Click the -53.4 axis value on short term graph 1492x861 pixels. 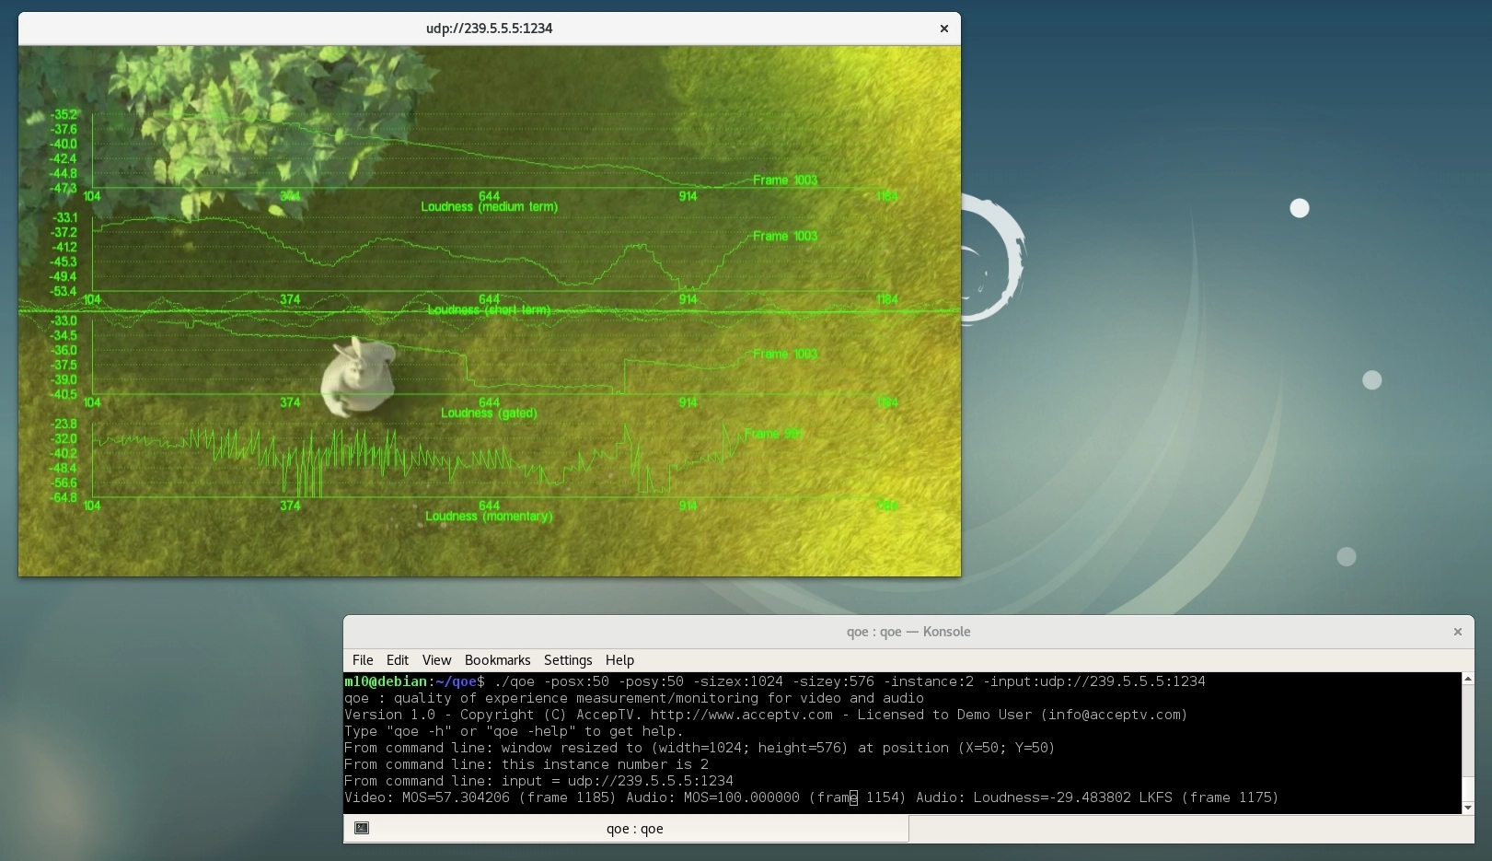click(64, 292)
